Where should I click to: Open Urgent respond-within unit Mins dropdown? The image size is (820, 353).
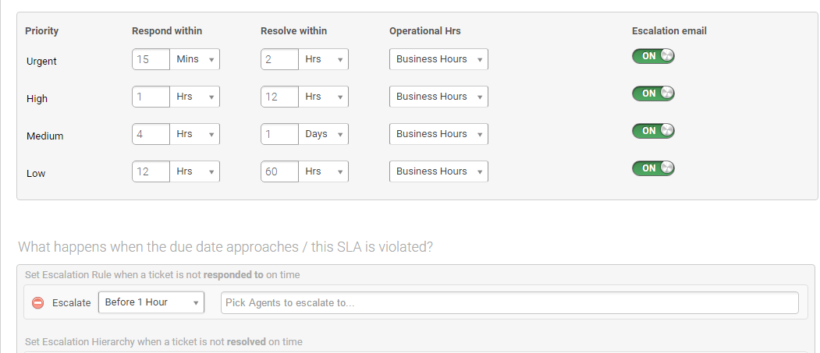(194, 59)
